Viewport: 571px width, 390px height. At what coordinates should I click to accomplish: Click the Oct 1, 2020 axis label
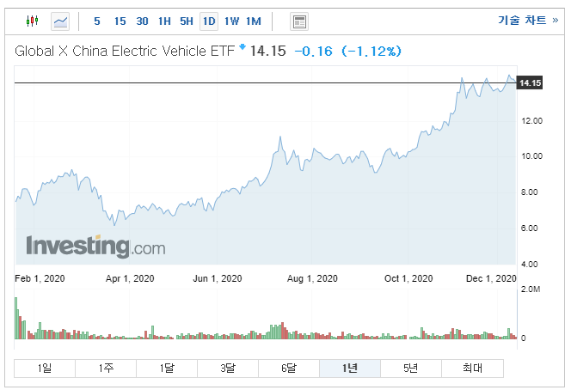point(408,278)
